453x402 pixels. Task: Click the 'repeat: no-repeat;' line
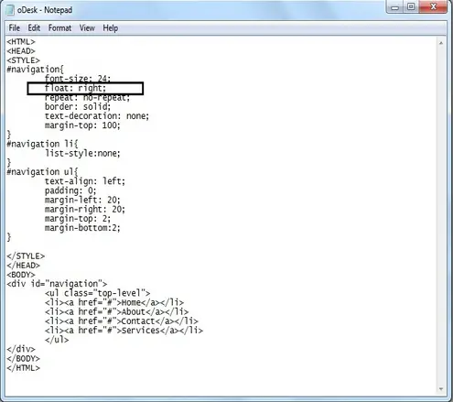[87, 98]
